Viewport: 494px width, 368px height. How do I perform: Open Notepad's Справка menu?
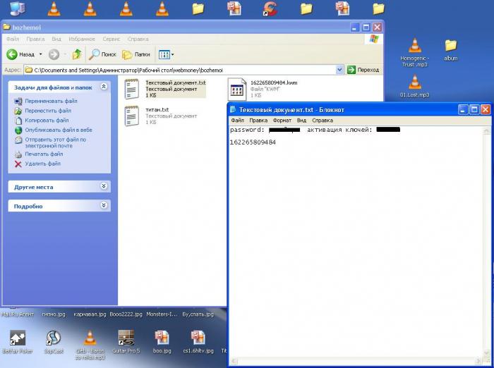click(323, 121)
